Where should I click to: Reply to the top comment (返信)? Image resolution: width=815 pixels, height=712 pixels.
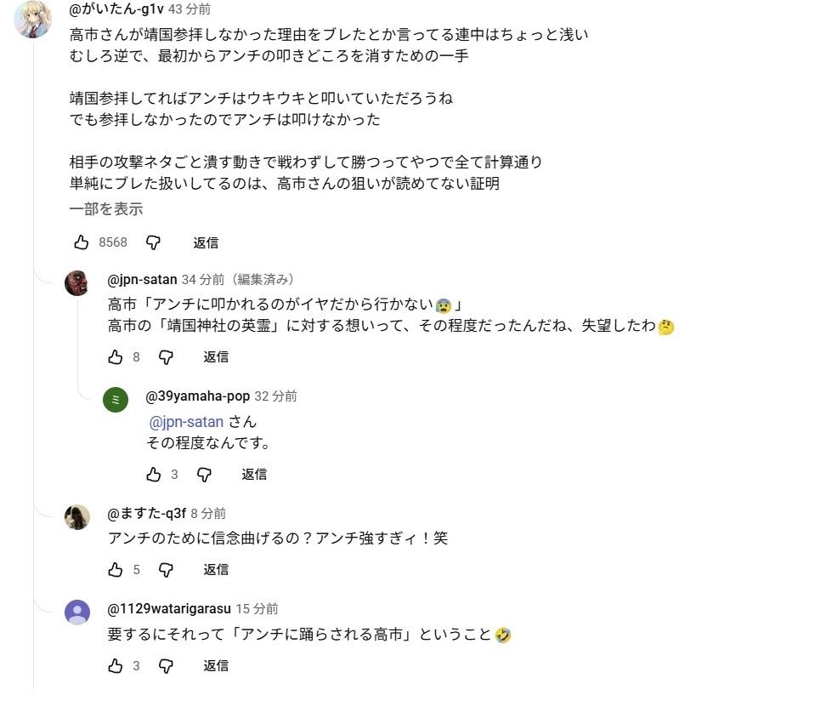206,242
